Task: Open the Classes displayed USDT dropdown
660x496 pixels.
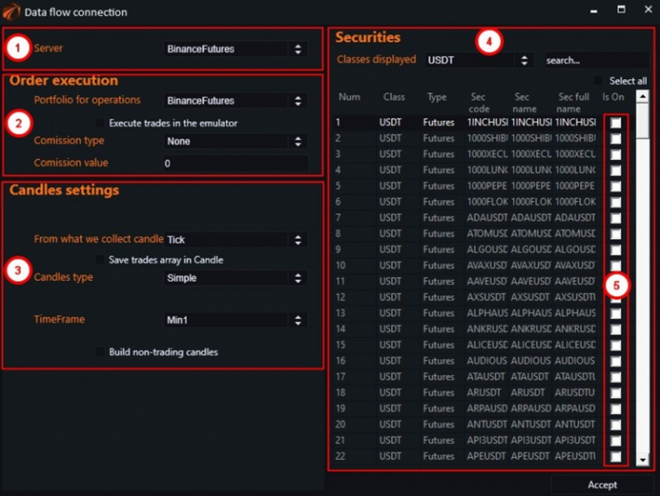Action: [x=479, y=60]
